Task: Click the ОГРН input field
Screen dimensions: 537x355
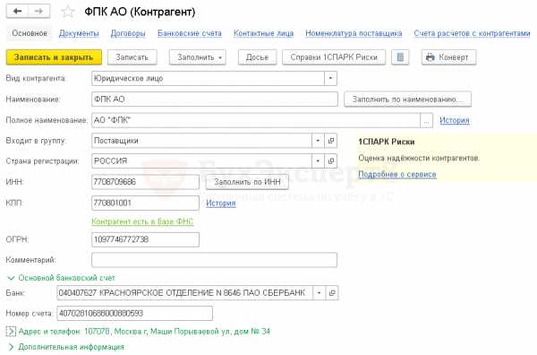Action: pos(146,239)
